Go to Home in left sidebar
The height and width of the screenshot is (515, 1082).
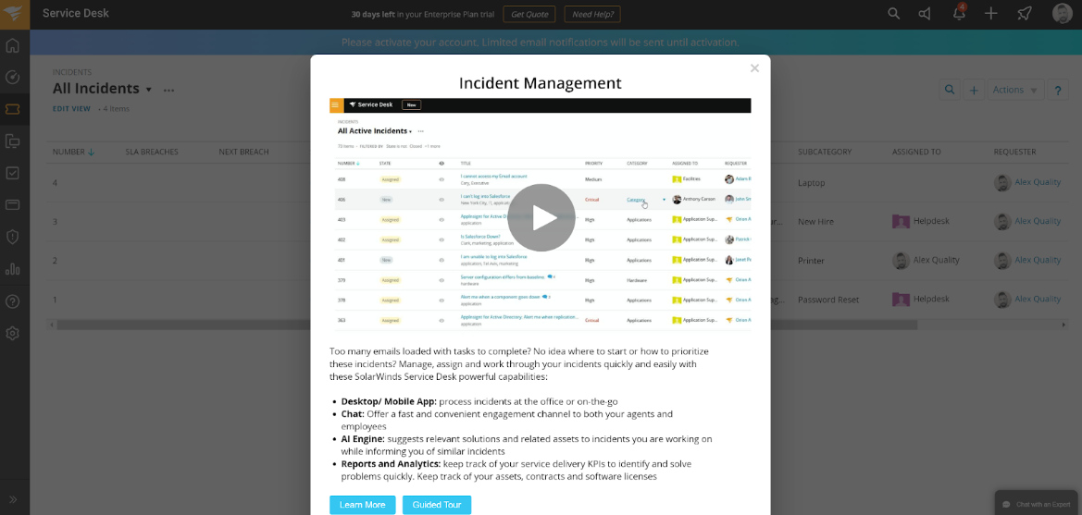point(13,45)
